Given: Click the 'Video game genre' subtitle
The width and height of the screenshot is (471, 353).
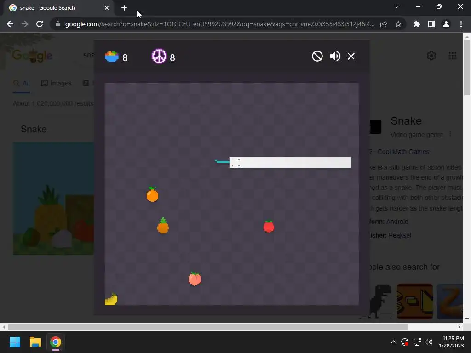Looking at the screenshot, I should click(417, 135).
